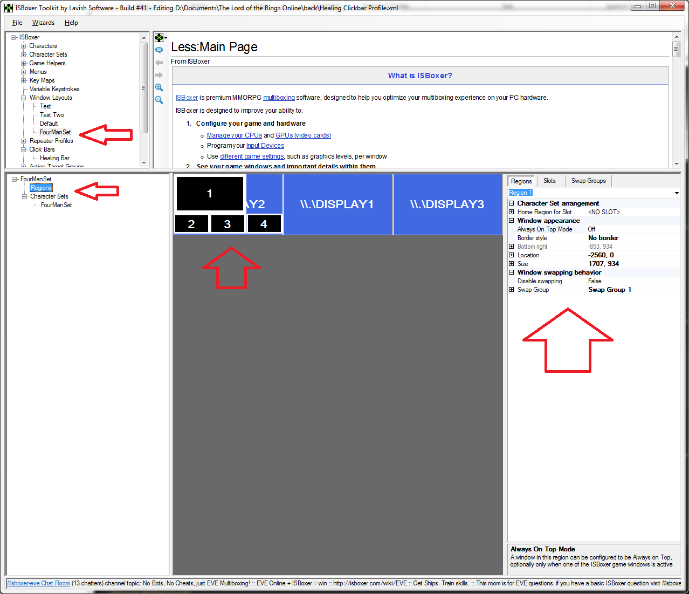Click the Swap Group 1 value
The width and height of the screenshot is (689, 594).
coord(633,290)
